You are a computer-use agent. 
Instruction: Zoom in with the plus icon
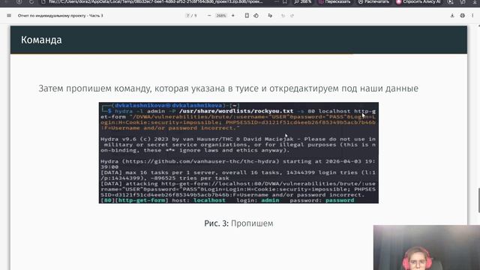click(x=233, y=16)
